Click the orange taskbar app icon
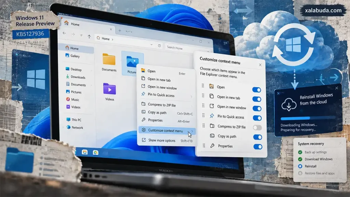350x197 pixels. (x=85, y=152)
